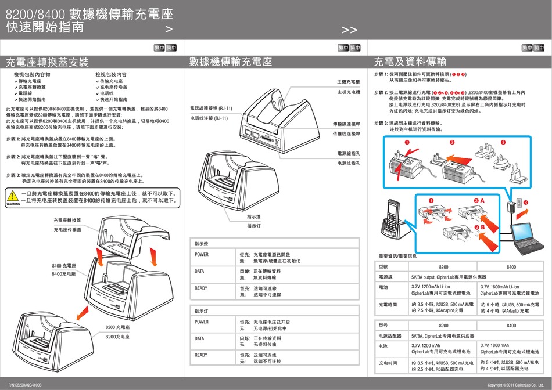Click POWER in the 指示燈 table
Viewport: 552px width, 390px height.
click(202, 255)
